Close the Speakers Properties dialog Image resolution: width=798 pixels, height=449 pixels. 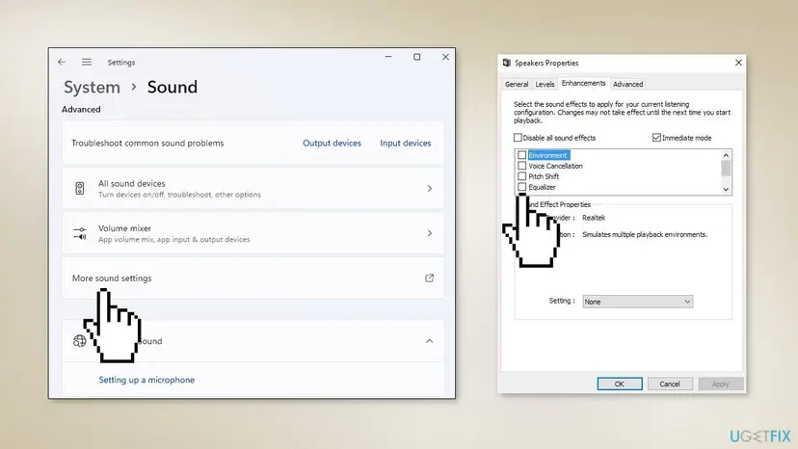pos(738,63)
